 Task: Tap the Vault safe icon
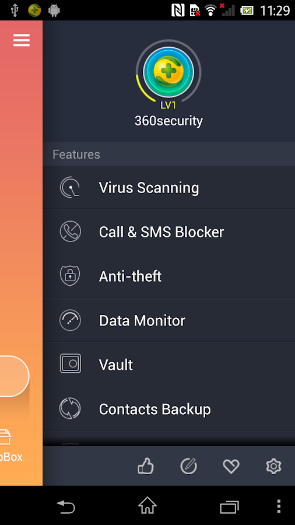70,364
